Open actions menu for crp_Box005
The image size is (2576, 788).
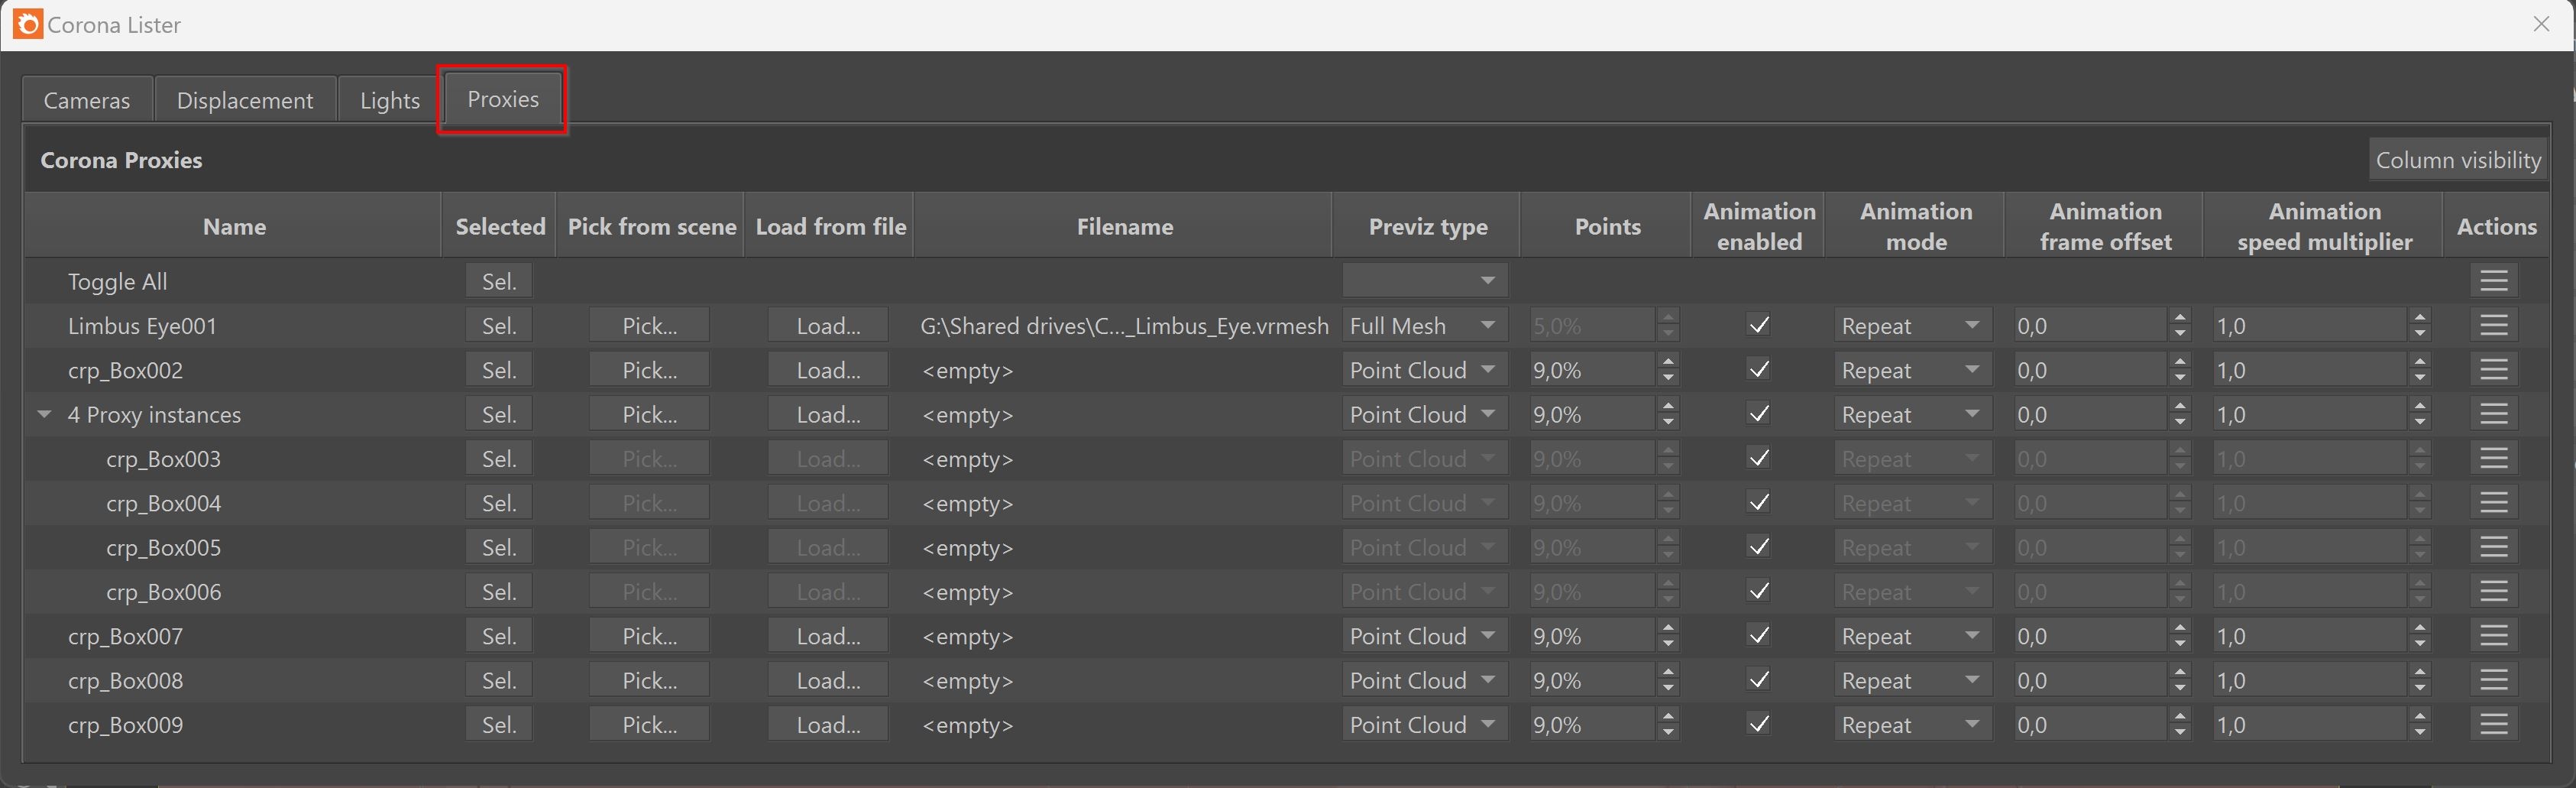coord(2493,547)
